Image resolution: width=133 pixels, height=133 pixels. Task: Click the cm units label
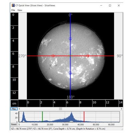click(14, 103)
